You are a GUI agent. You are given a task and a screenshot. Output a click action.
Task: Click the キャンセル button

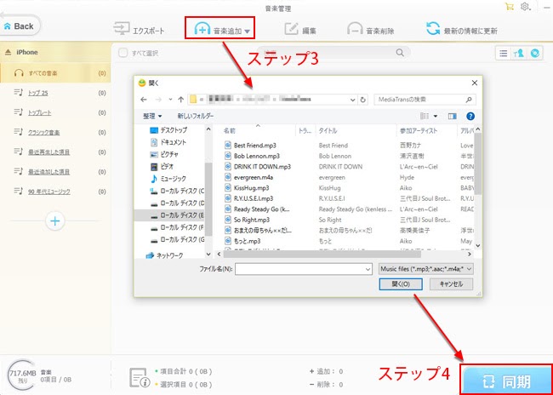coord(451,283)
